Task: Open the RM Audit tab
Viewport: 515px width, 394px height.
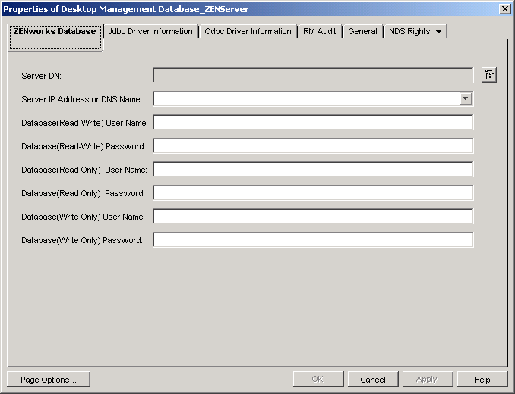Action: (x=319, y=31)
